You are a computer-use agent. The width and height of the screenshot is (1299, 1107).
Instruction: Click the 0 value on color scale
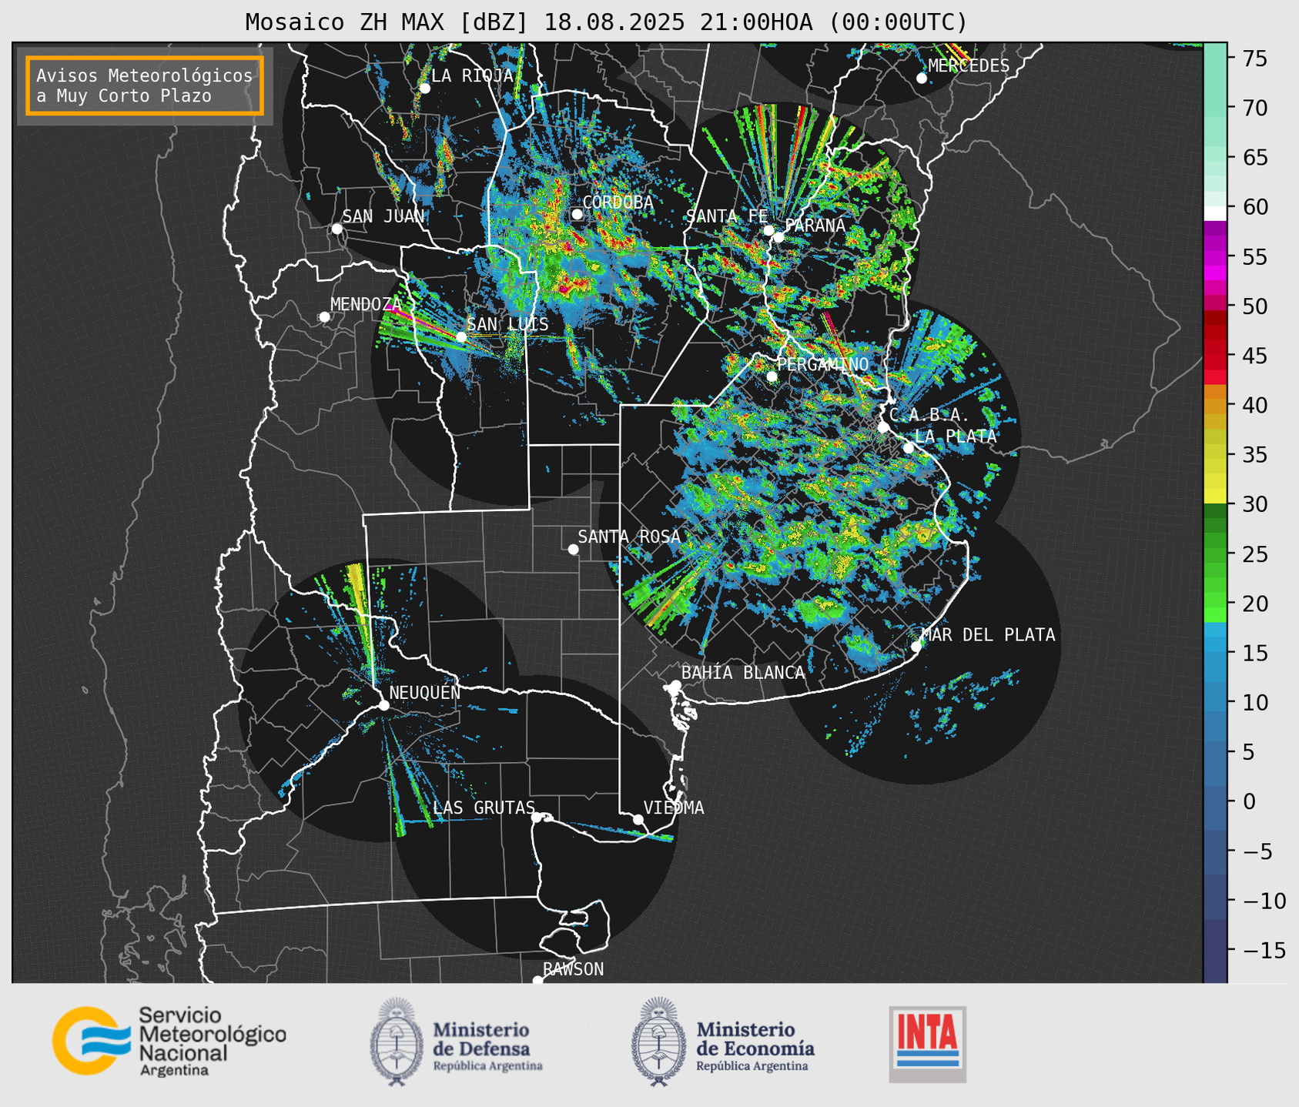[x=1248, y=802]
